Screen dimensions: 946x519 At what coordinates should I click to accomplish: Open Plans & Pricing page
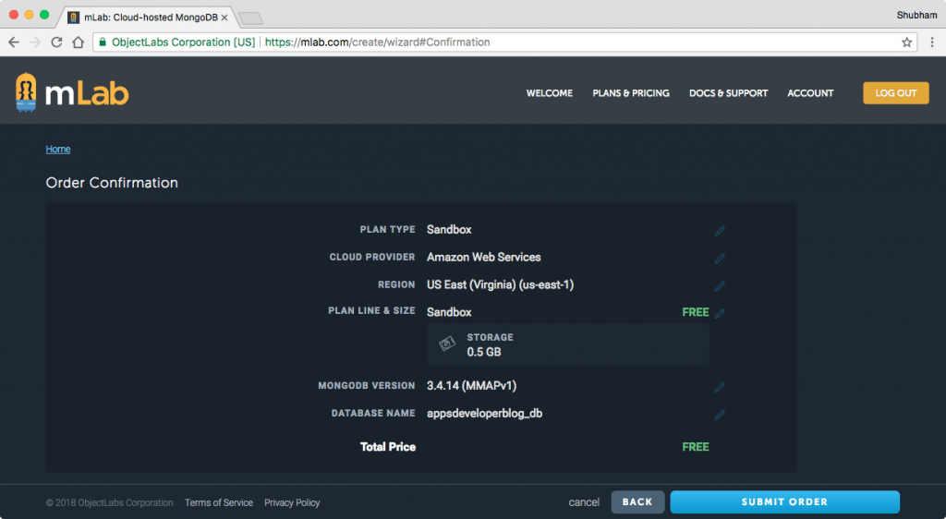coord(631,93)
